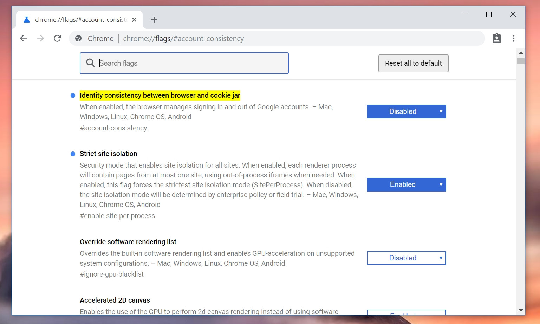Open the Chrome three-dot menu
This screenshot has height=324, width=540.
point(514,38)
